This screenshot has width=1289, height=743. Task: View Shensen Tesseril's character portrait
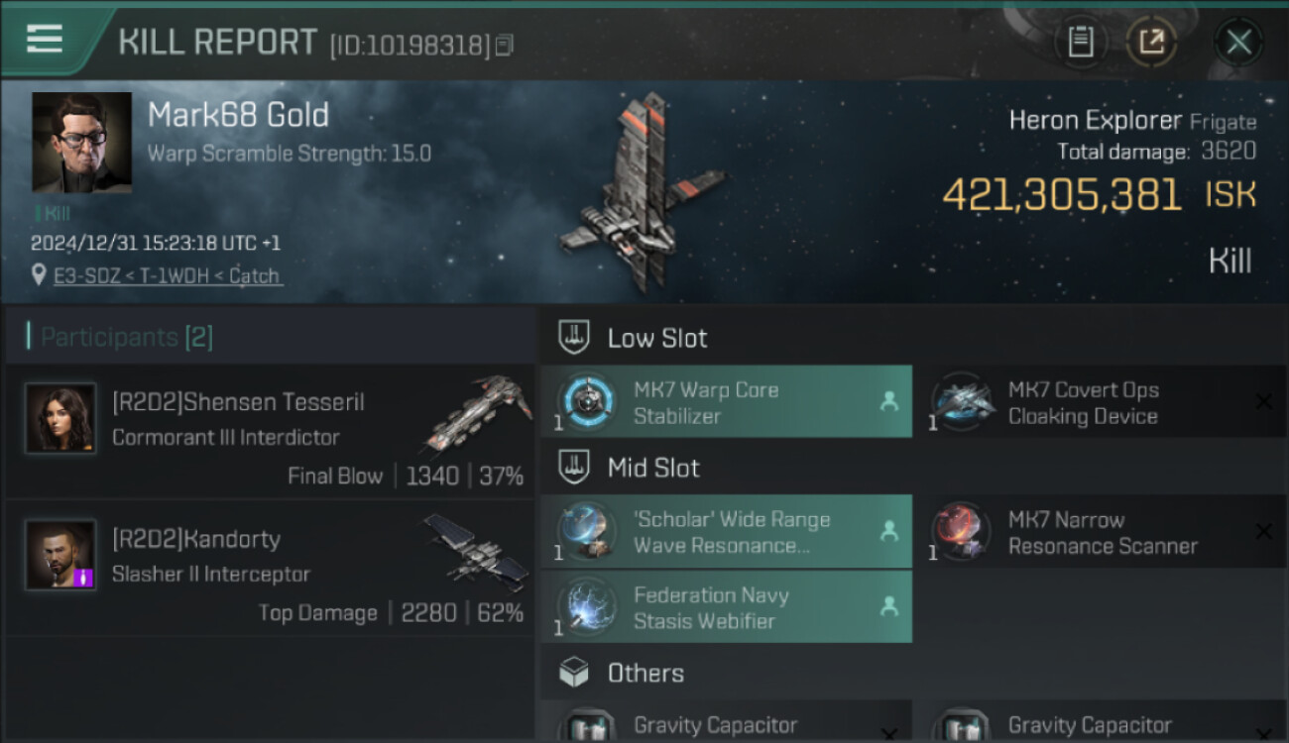pos(60,418)
